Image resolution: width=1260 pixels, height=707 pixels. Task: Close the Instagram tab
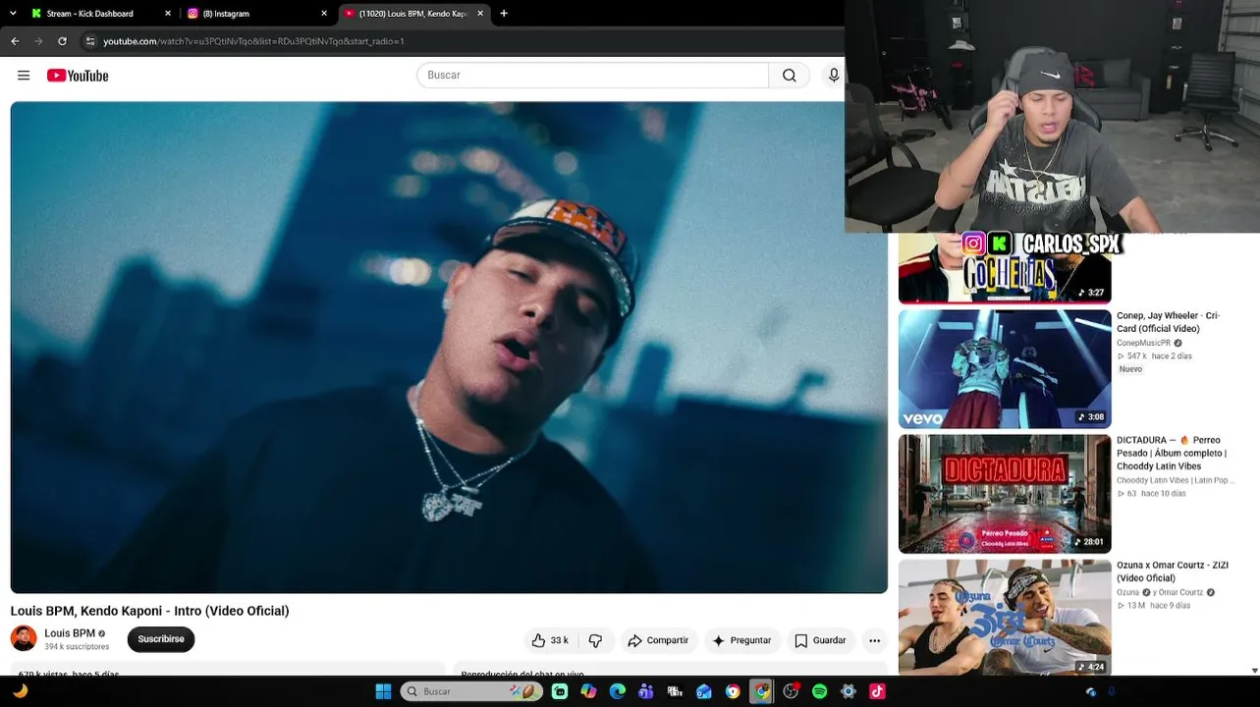pyautogui.click(x=324, y=14)
